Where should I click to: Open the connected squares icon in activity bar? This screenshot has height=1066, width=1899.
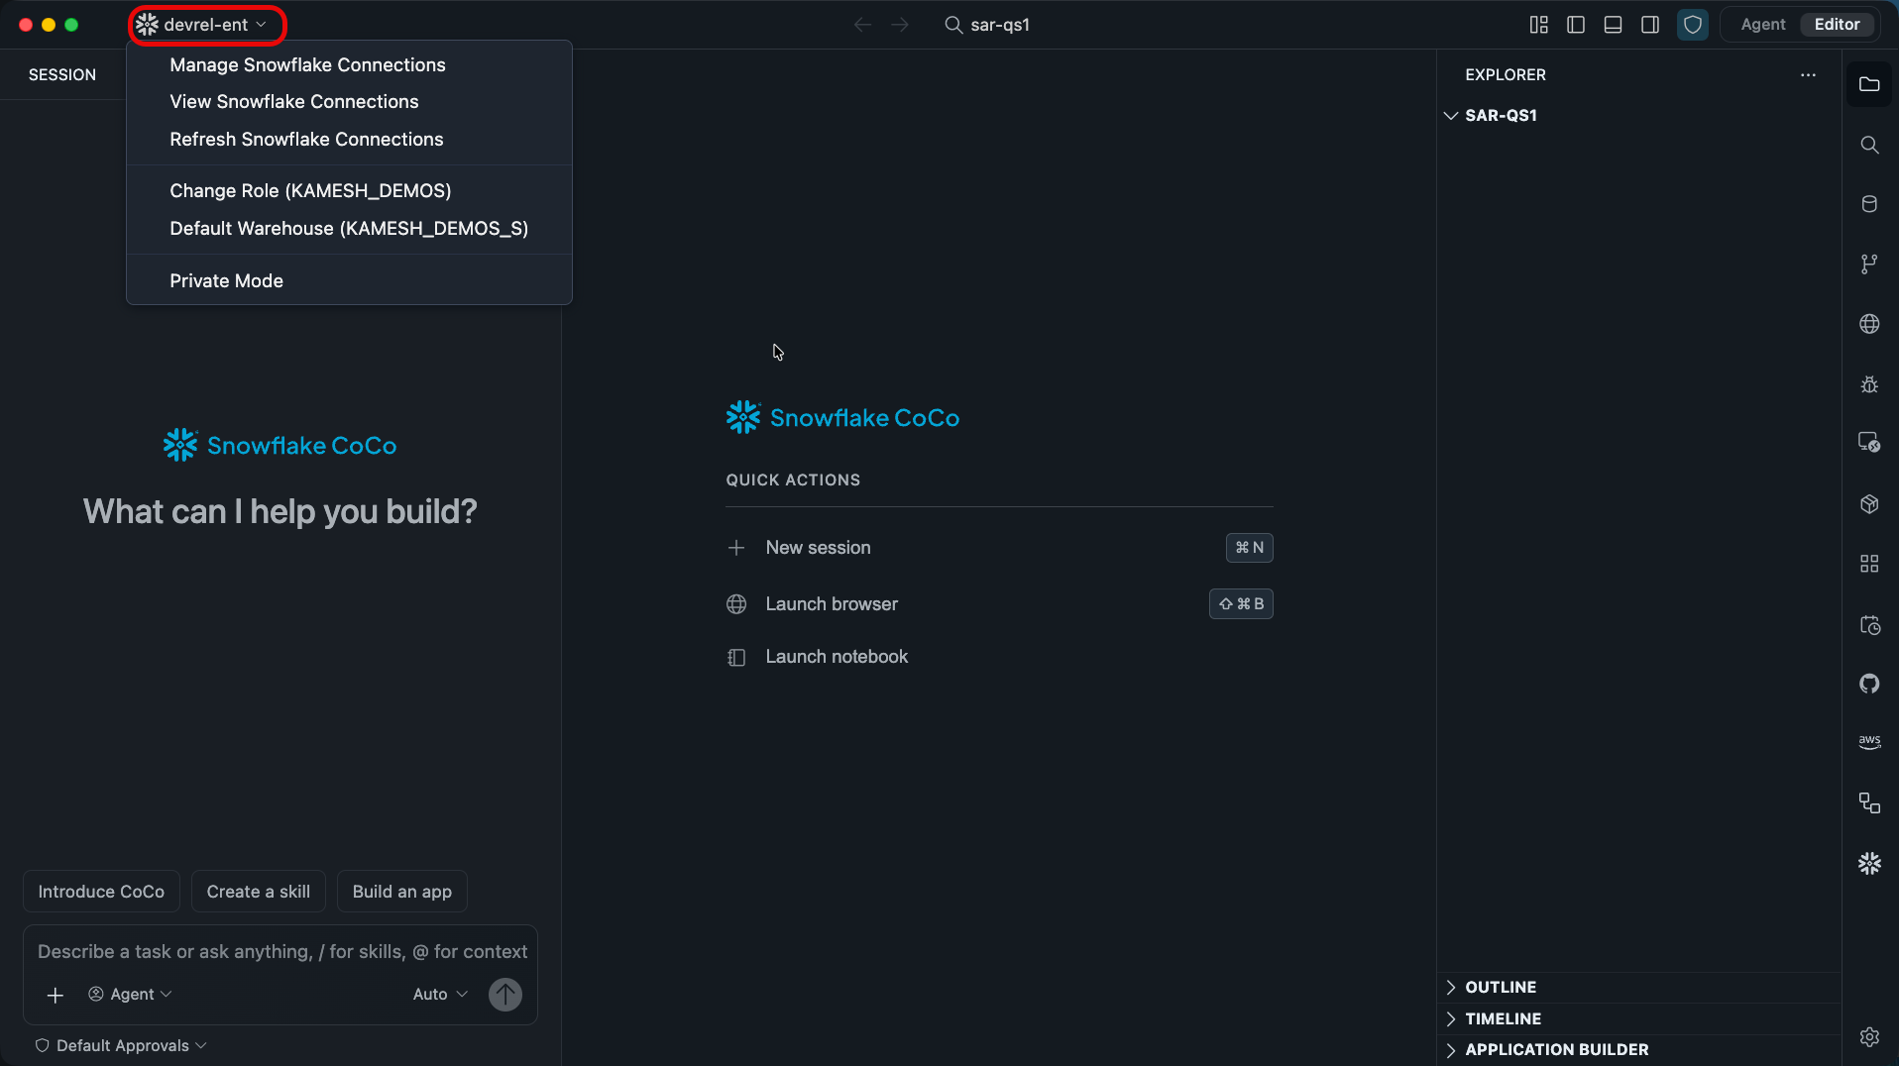(x=1869, y=803)
